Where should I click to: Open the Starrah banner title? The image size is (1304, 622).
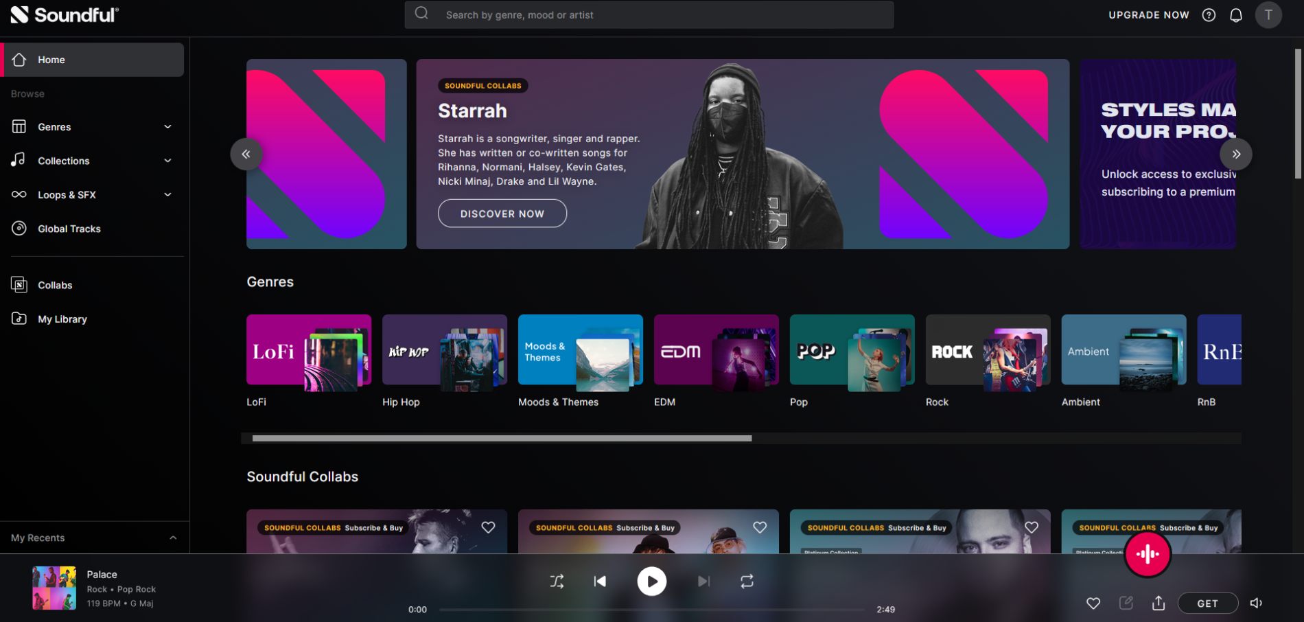click(x=472, y=111)
